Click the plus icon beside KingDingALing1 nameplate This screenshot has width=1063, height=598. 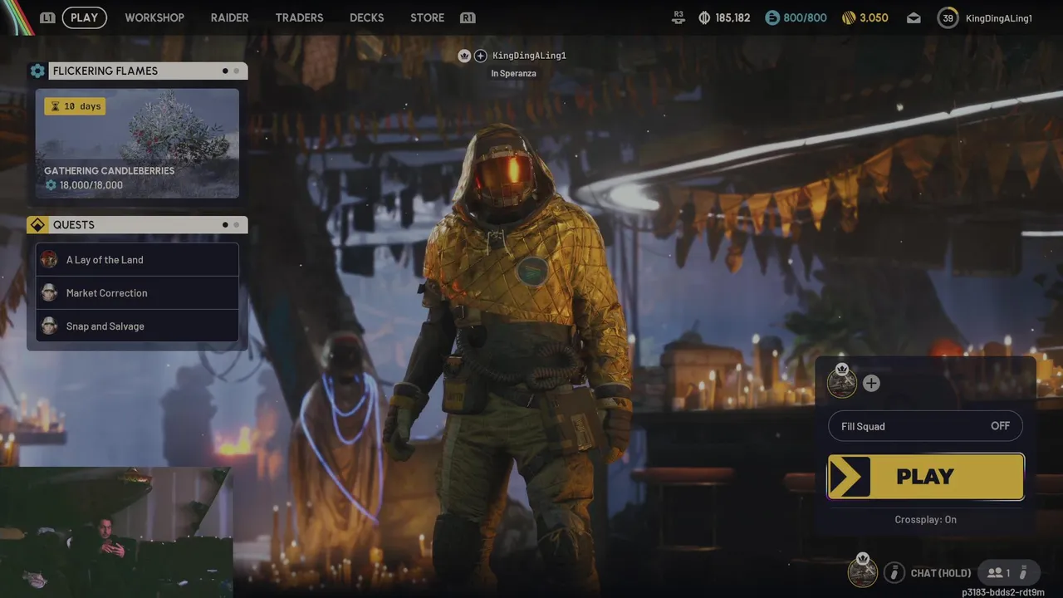coord(480,56)
